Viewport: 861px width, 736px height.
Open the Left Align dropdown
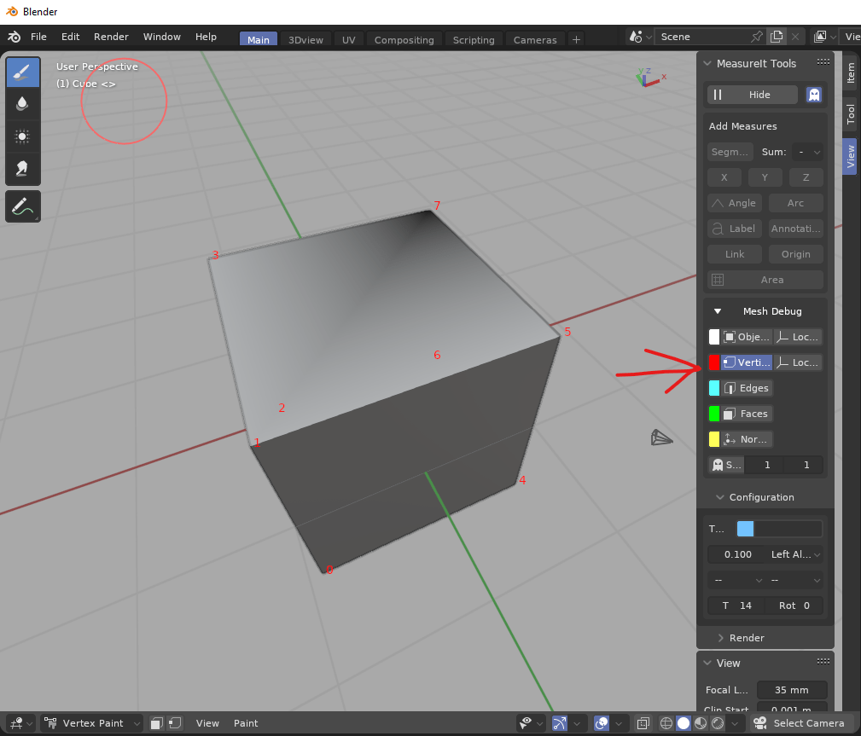click(x=794, y=554)
